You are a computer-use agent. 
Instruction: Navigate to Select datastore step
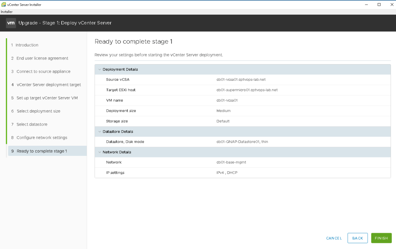pyautogui.click(x=32, y=124)
